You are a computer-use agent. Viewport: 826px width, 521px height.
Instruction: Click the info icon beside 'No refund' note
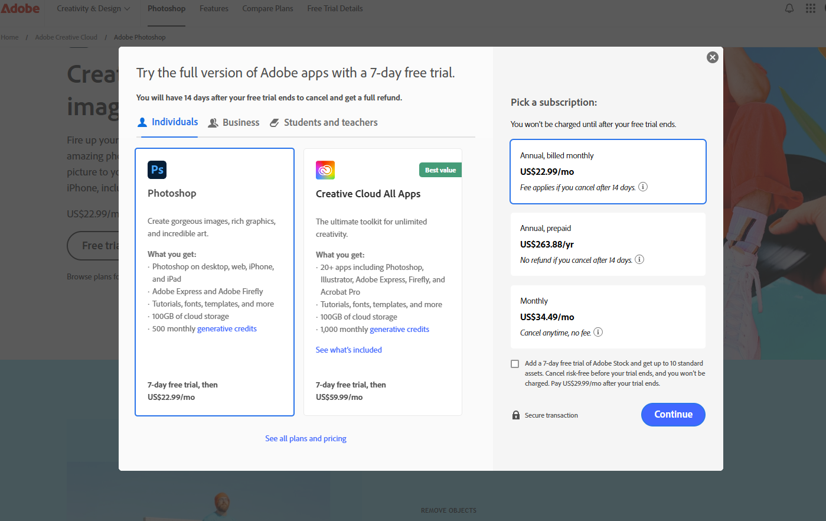(x=639, y=259)
